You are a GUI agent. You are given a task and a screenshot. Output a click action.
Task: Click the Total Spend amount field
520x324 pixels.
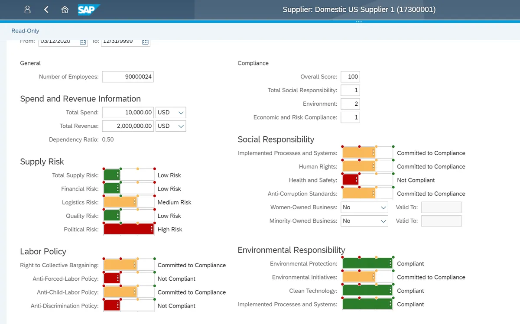(x=128, y=113)
